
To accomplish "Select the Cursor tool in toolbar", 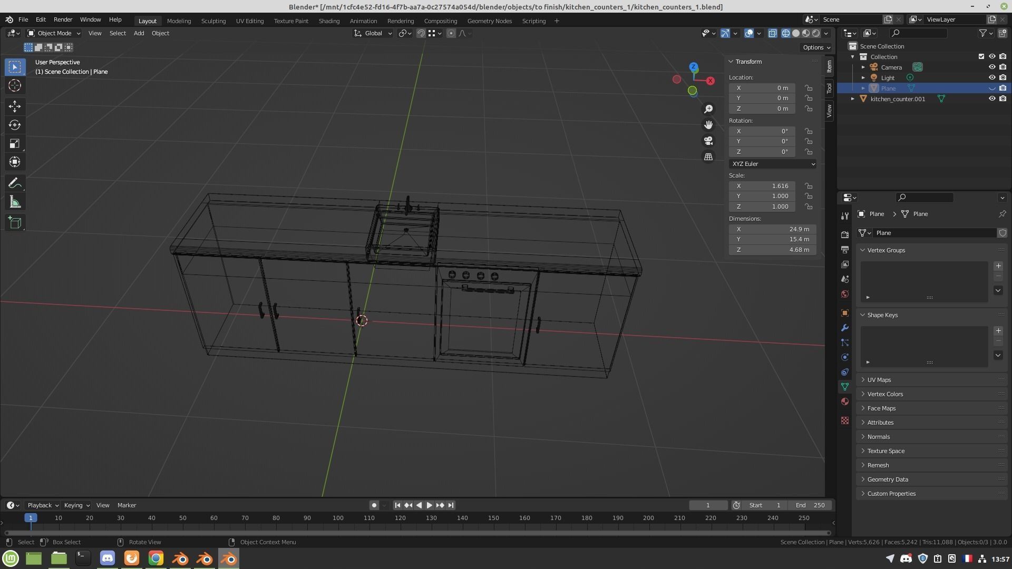I will coord(15,85).
